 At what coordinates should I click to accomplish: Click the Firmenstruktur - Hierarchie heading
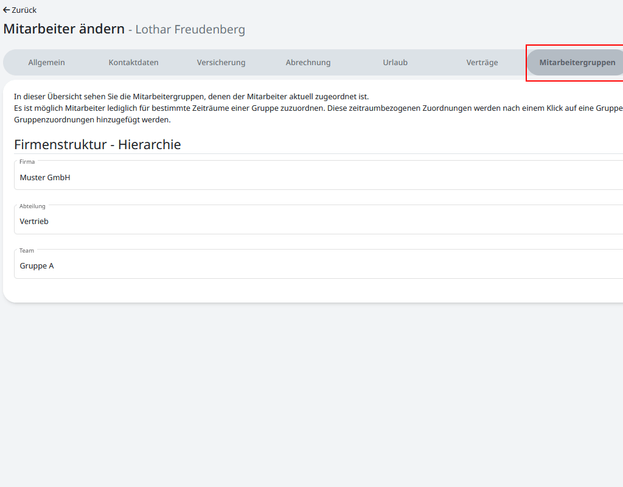pyautogui.click(x=97, y=144)
